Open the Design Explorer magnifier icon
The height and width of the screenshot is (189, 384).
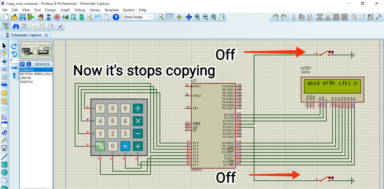[x=74, y=17]
